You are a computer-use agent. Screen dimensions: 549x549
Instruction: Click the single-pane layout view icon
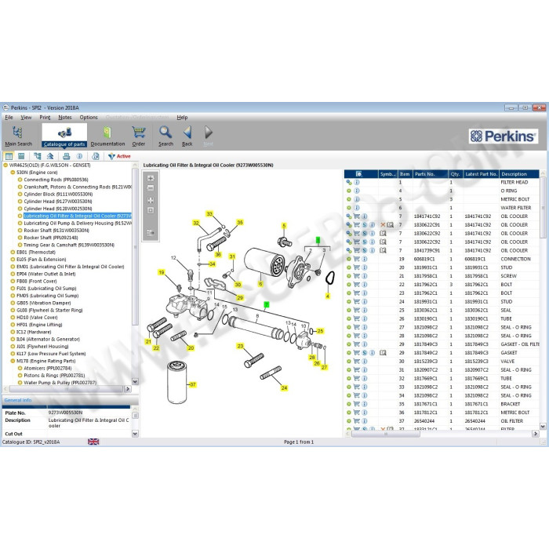(21, 156)
